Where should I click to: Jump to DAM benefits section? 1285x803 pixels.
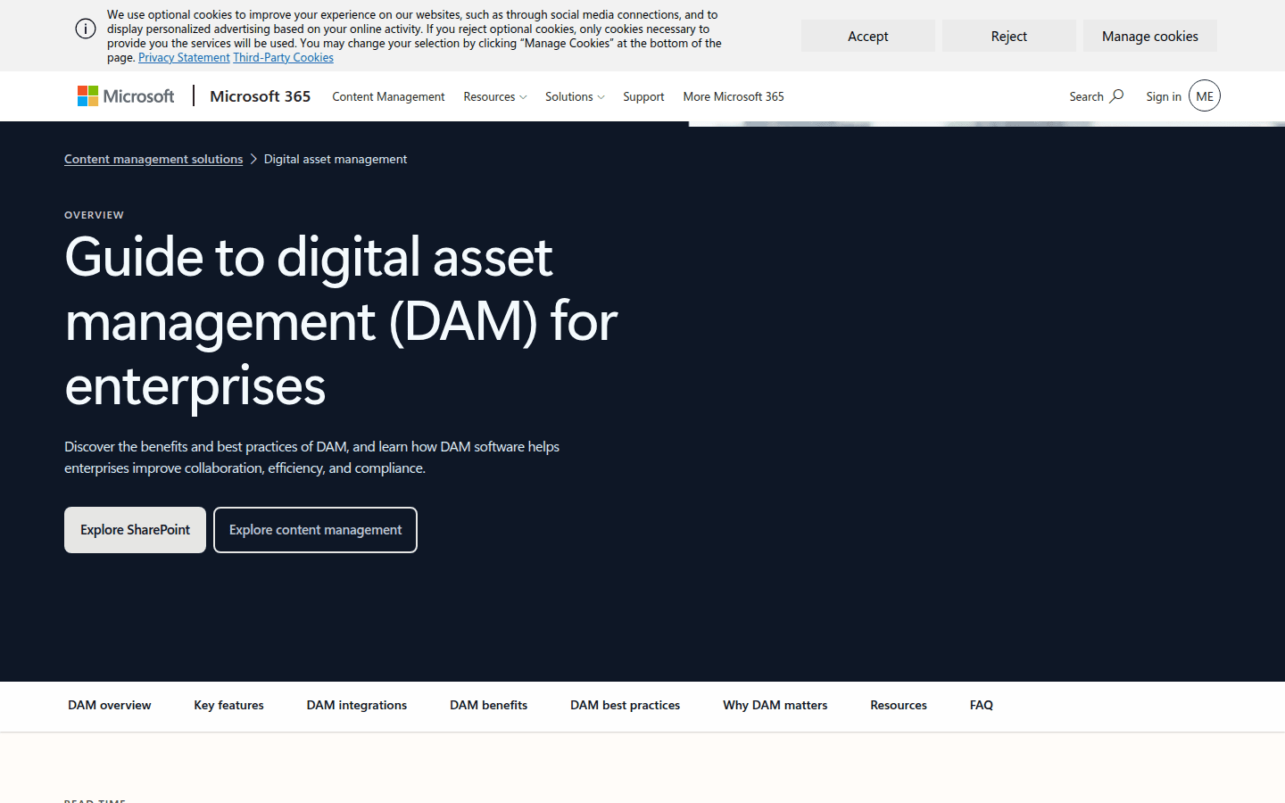(488, 705)
